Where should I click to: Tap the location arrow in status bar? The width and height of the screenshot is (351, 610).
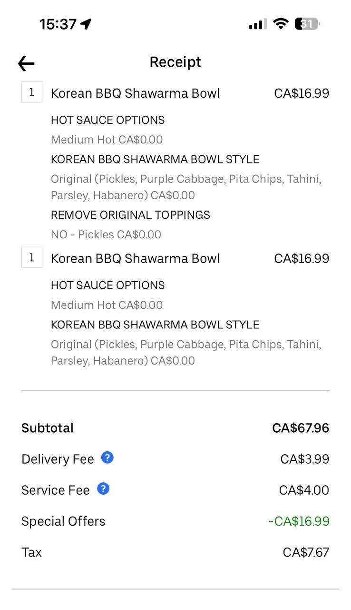(x=86, y=24)
